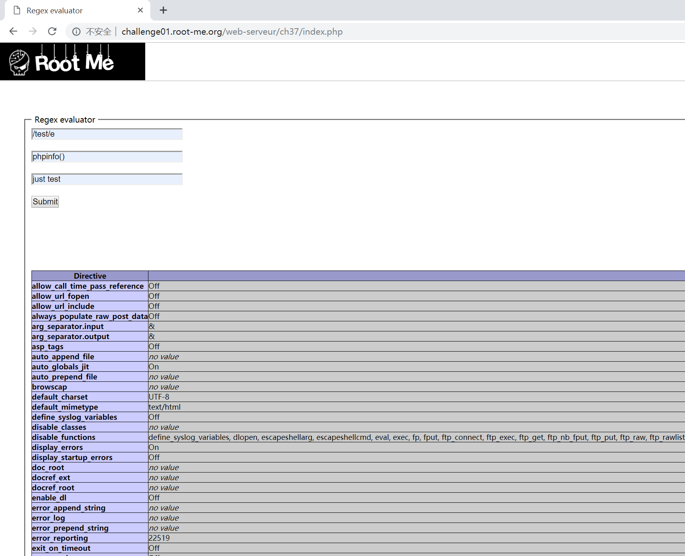Image resolution: width=685 pixels, height=556 pixels.
Task: Click the Root Me logo banner
Action: (73, 61)
